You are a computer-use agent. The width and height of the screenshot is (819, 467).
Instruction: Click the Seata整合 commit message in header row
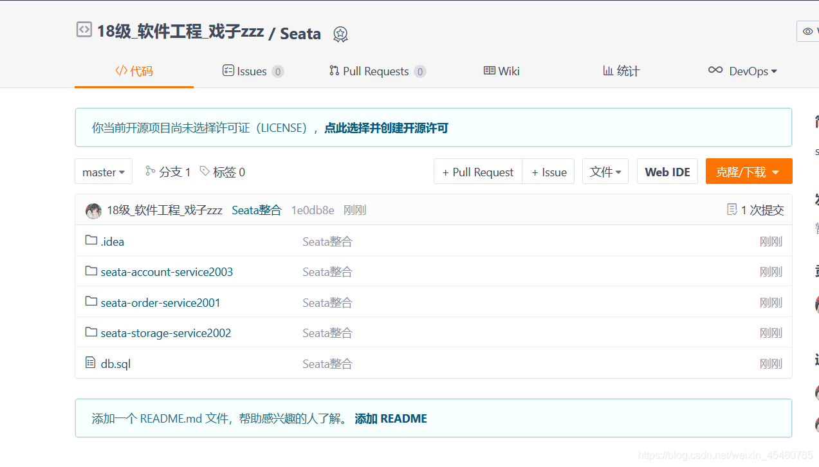(257, 210)
